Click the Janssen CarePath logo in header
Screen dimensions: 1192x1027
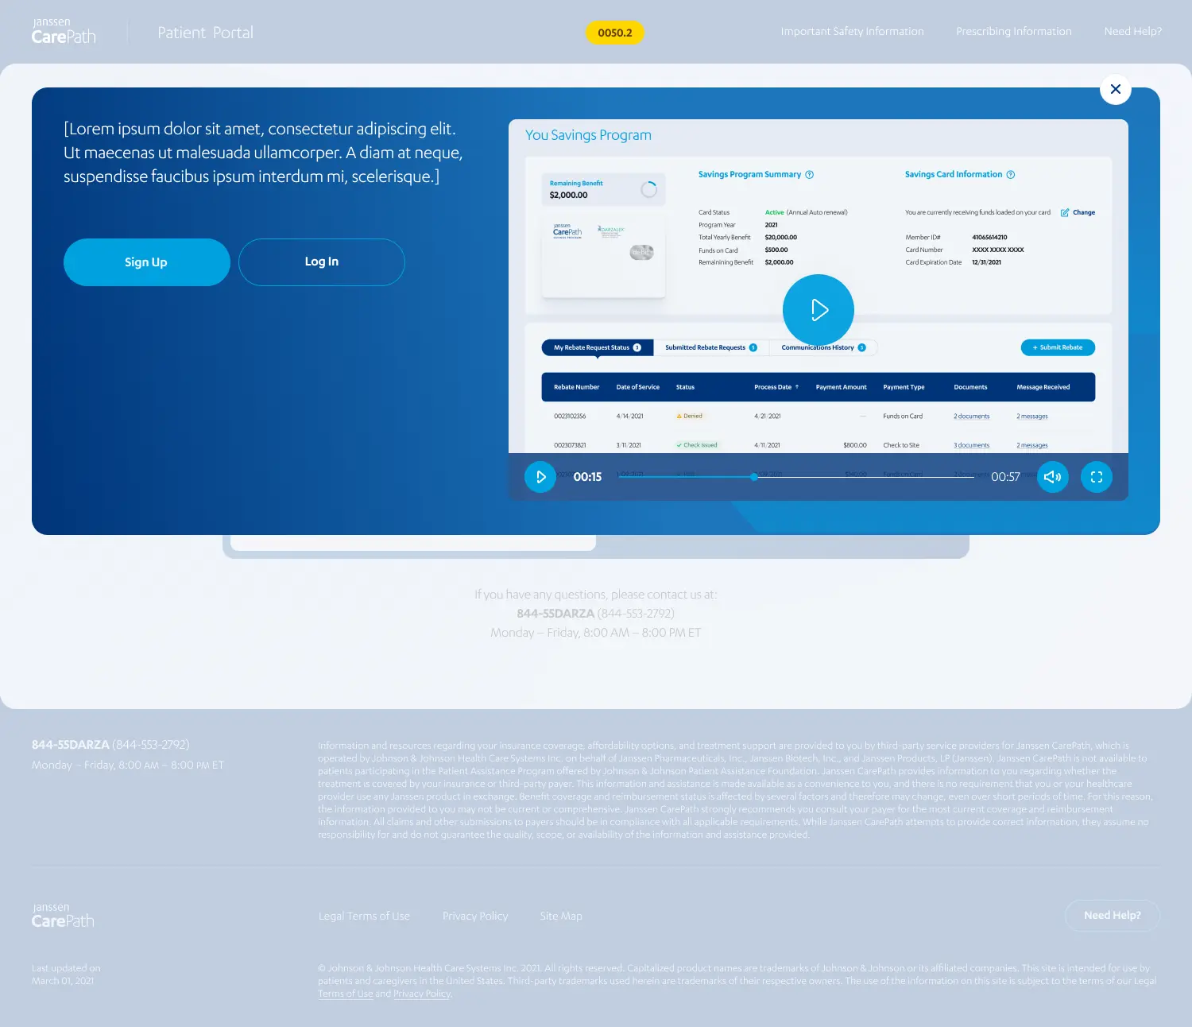point(64,32)
